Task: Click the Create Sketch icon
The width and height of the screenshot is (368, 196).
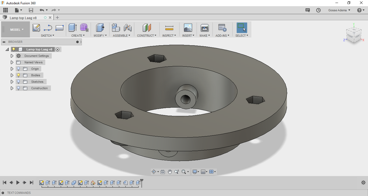Action: coord(36,28)
